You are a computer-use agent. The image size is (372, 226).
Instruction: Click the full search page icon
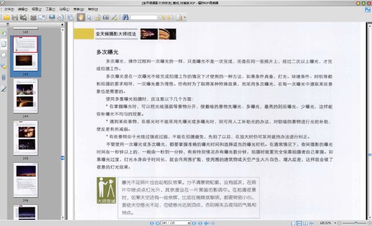(179, 17)
